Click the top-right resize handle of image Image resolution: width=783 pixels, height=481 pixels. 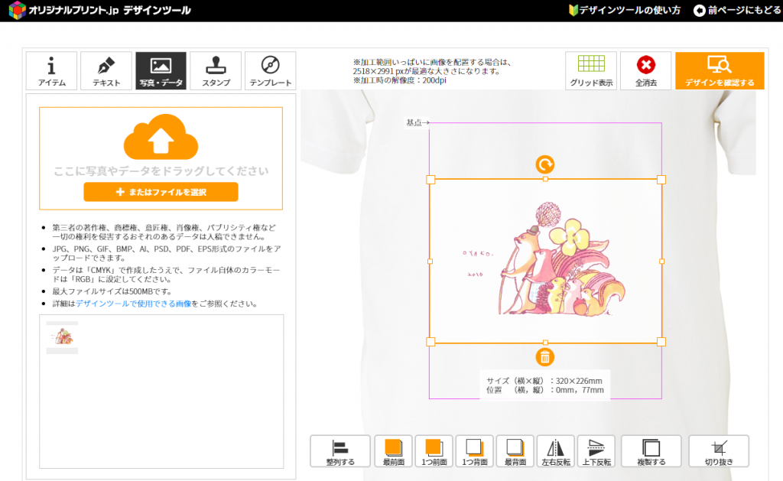(x=661, y=180)
